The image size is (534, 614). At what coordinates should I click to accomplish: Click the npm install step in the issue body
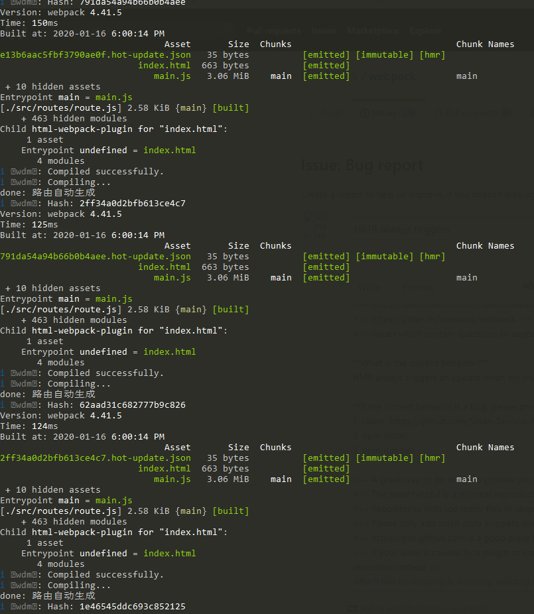(x=380, y=436)
